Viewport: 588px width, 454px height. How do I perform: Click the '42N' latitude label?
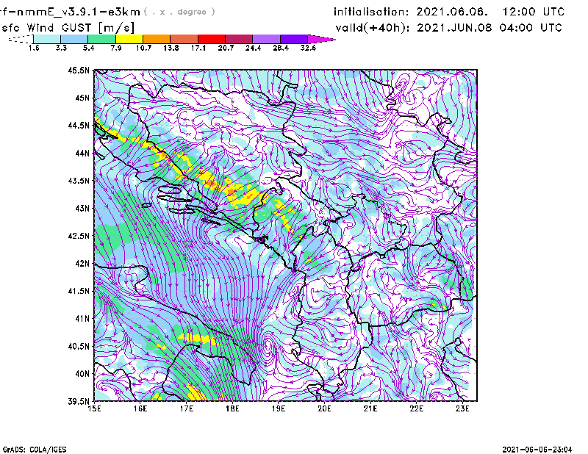[x=82, y=264]
